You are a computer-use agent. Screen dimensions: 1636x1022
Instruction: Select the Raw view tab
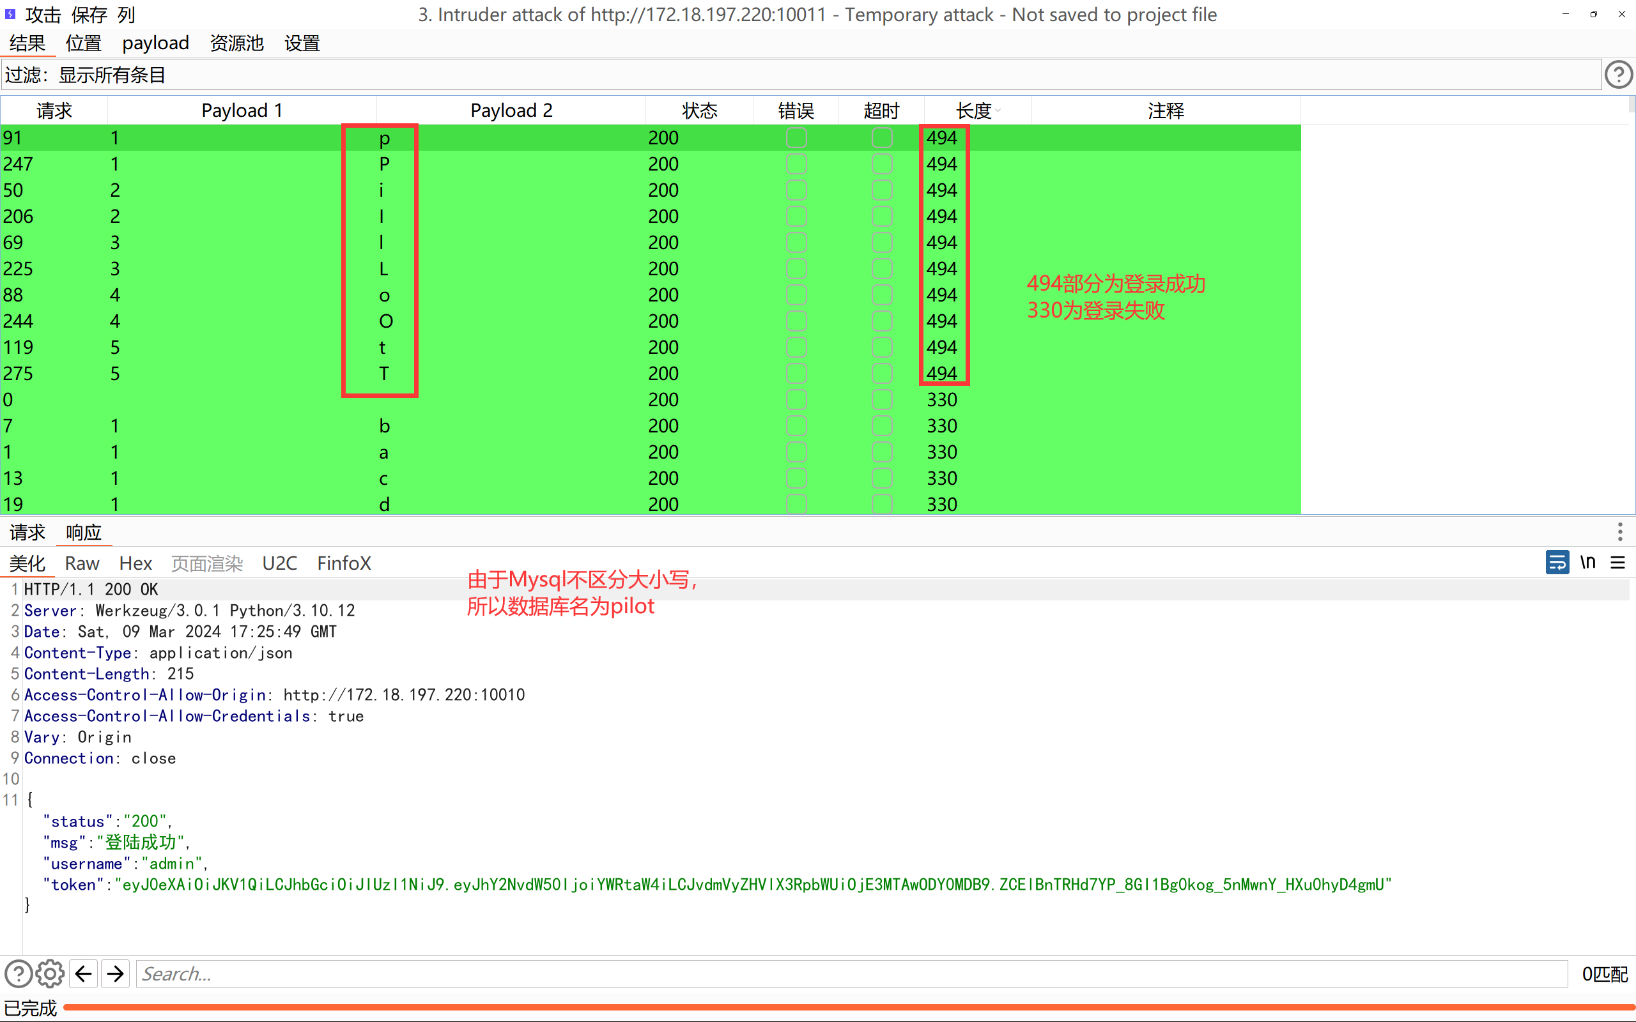pos(82,563)
